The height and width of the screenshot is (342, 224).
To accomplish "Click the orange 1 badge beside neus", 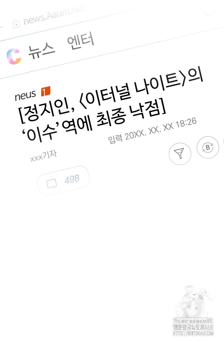I will [46, 91].
